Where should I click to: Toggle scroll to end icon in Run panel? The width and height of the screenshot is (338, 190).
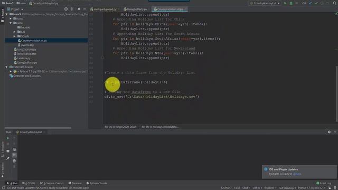[x=14, y=155]
